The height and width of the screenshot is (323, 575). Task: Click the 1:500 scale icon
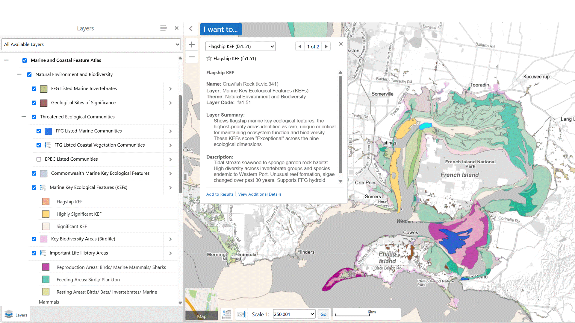coord(241,314)
